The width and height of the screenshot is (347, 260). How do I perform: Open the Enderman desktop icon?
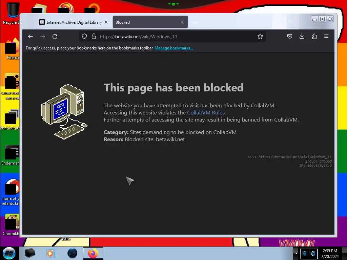tap(11, 155)
